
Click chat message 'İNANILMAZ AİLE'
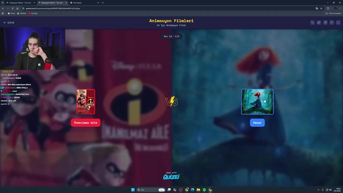[23, 94]
